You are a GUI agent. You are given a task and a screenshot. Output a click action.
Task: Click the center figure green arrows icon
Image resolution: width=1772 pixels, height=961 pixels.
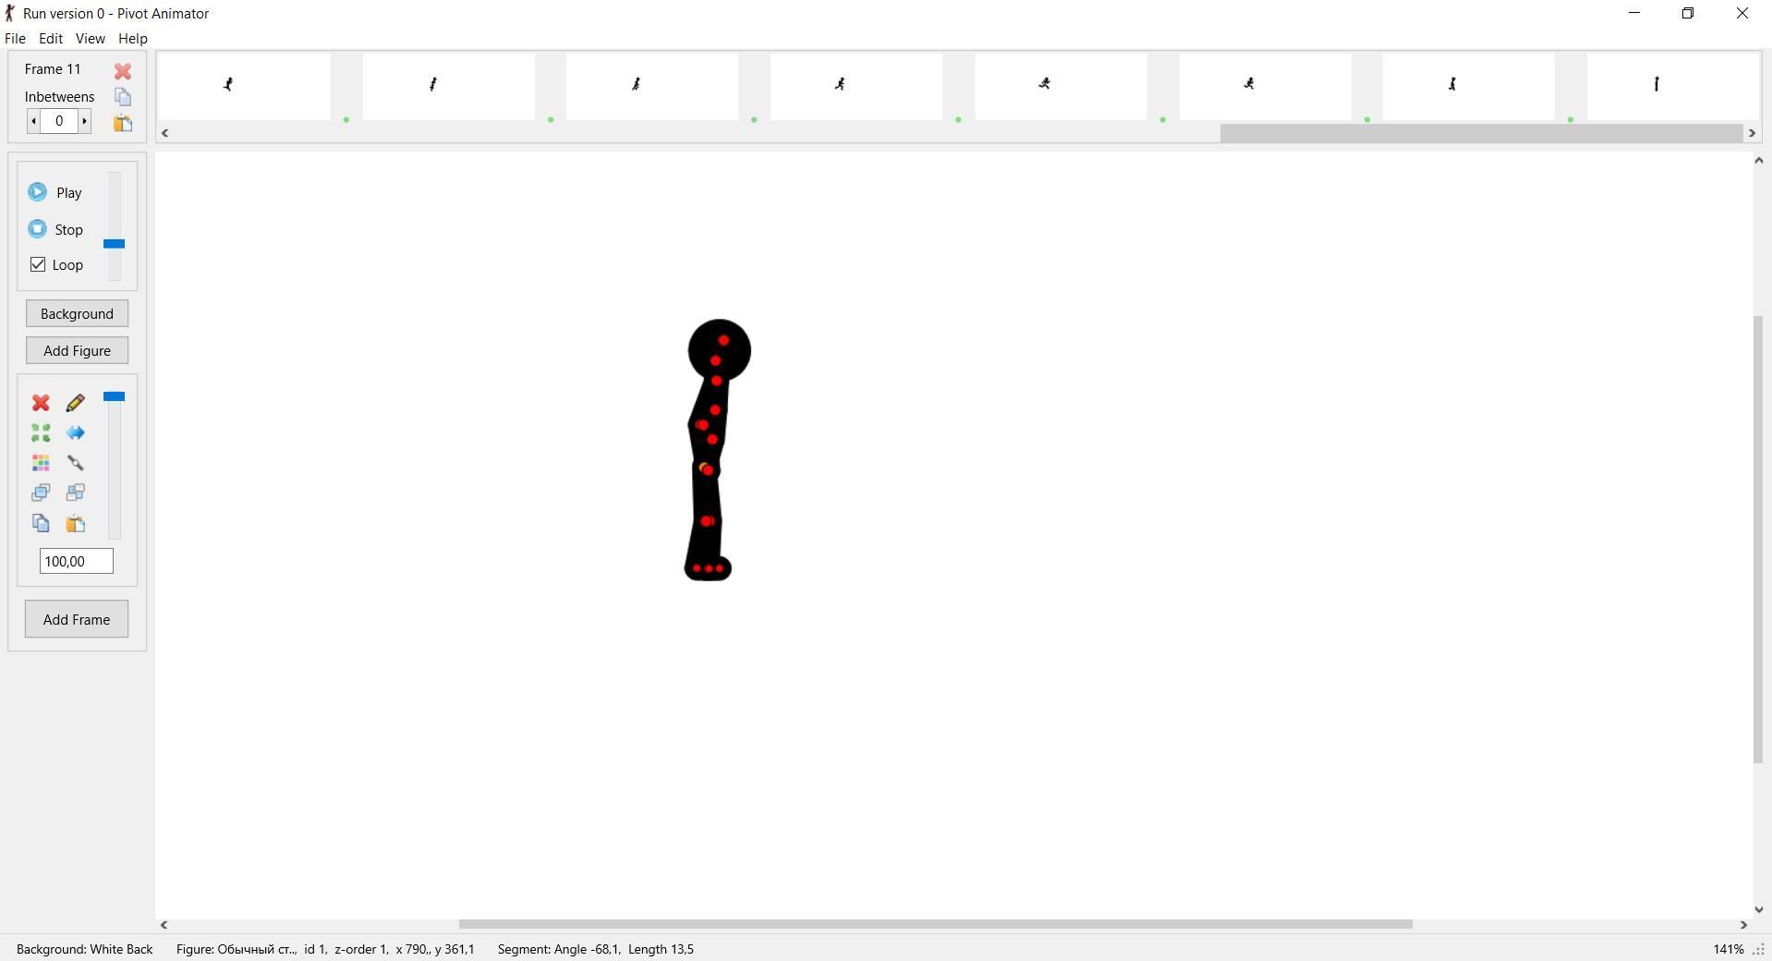41,432
